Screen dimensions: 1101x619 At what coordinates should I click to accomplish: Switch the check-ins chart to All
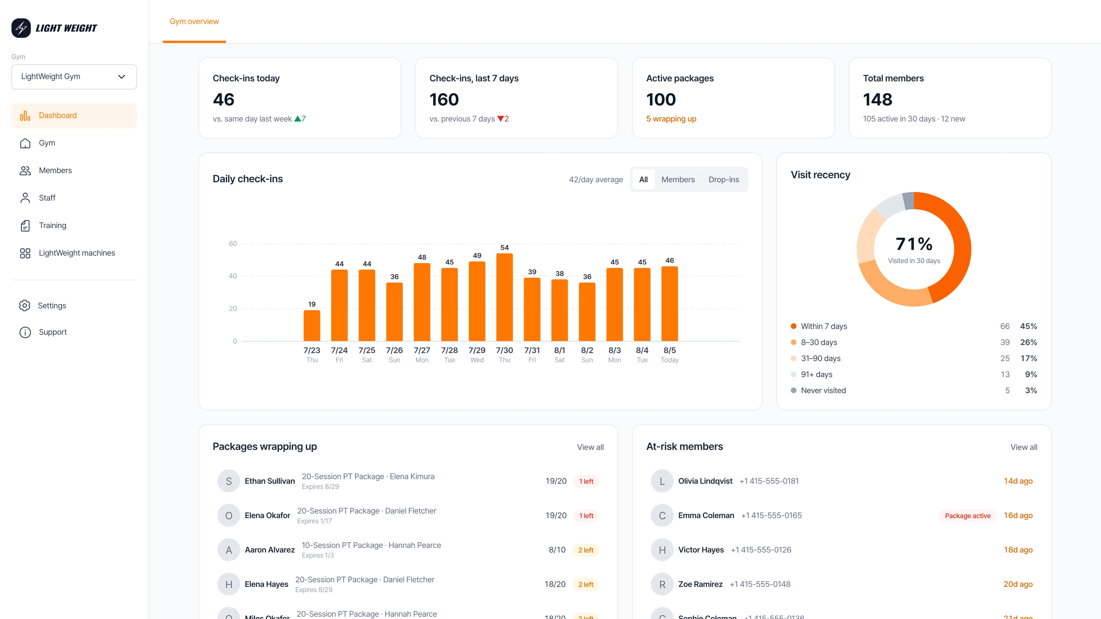coord(643,179)
